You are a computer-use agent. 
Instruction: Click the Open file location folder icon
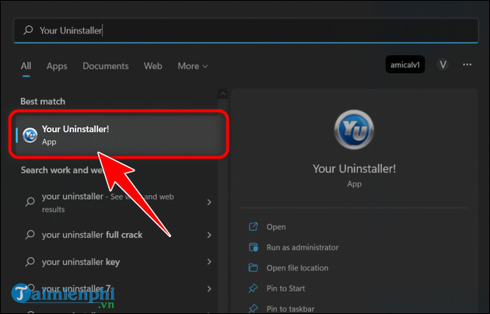[x=253, y=267]
